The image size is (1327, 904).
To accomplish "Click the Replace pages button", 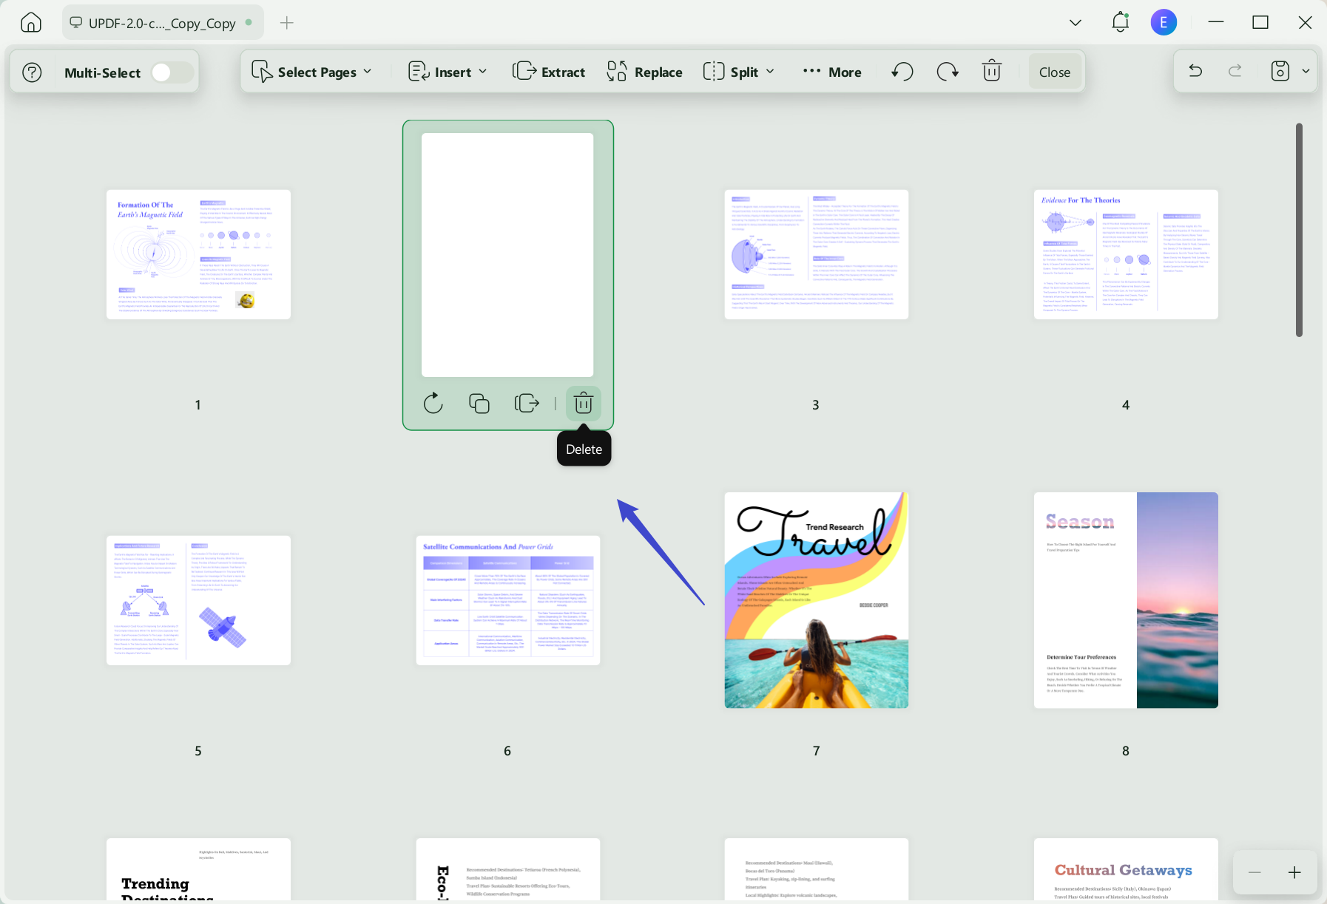I will click(x=644, y=72).
